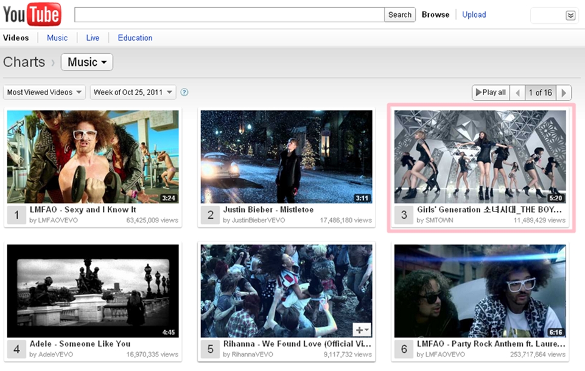The image size is (585, 371).
Task: Switch to the Education tab
Action: (x=135, y=38)
